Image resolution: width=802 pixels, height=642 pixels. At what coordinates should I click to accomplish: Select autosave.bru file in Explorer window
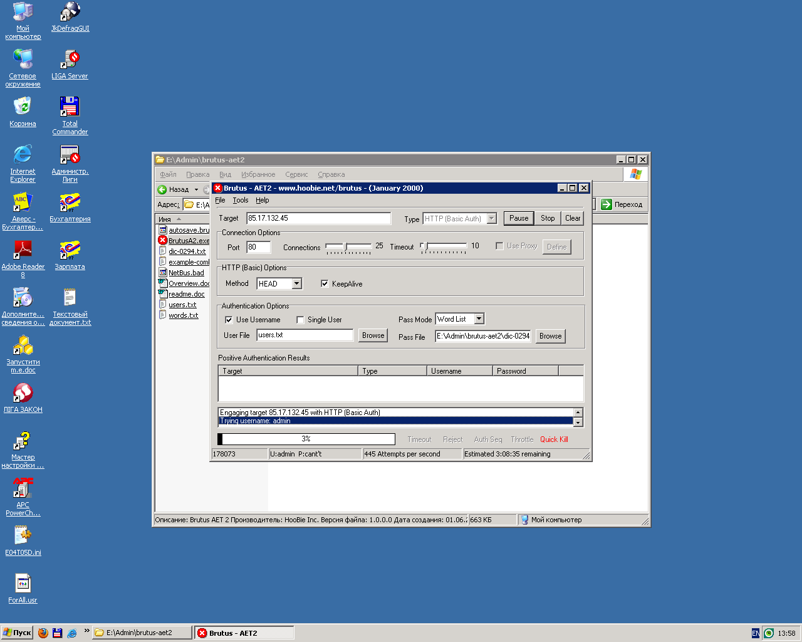click(x=184, y=230)
